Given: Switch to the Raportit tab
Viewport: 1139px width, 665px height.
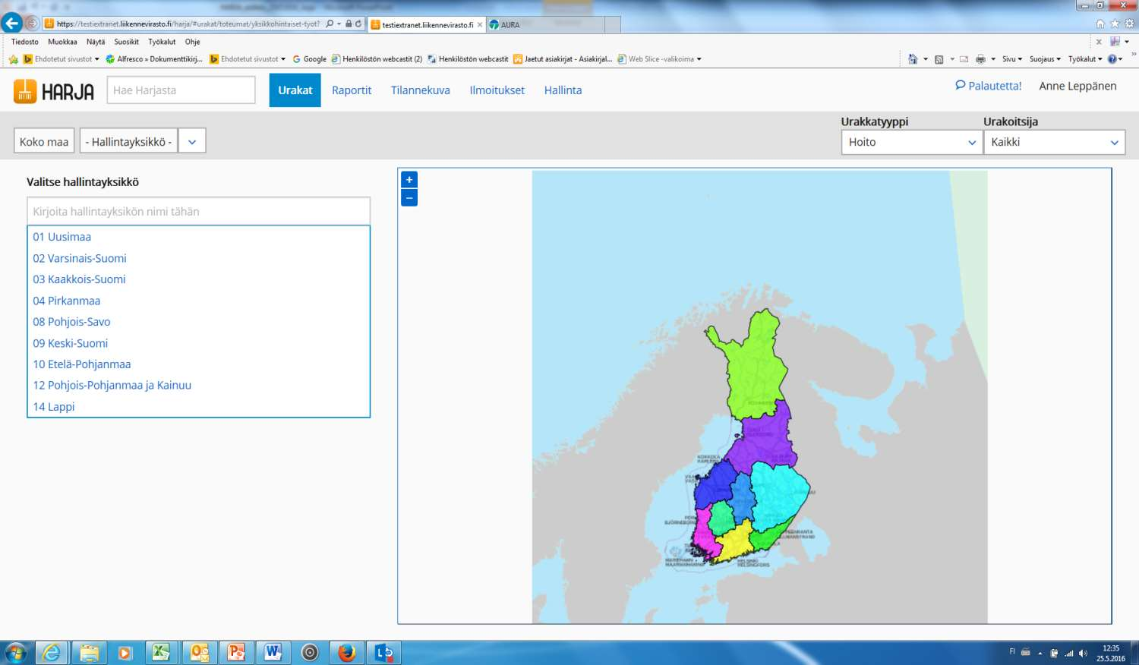Looking at the screenshot, I should tap(352, 90).
